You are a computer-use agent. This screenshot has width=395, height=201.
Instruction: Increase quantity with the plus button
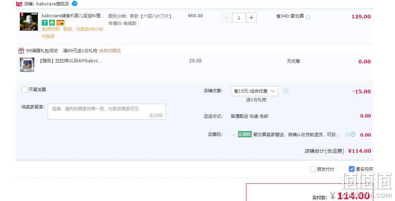[251, 18]
